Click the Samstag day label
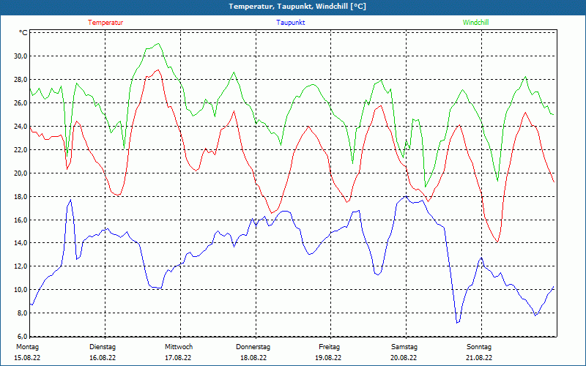Image resolution: width=586 pixels, height=366 pixels. tap(404, 347)
